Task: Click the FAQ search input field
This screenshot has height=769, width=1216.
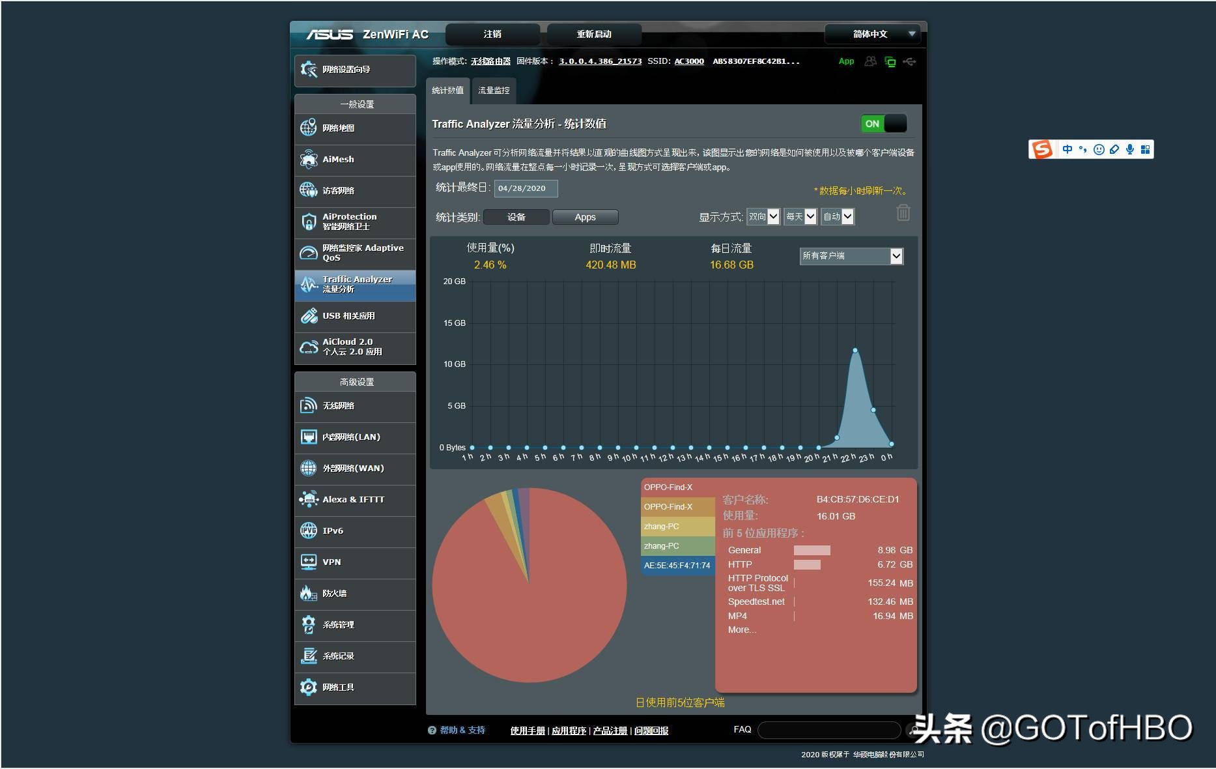Action: point(829,730)
